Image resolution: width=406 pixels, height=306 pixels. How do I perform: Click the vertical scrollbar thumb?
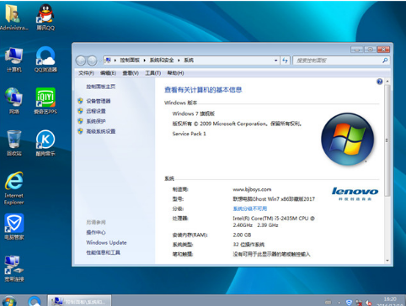387,140
